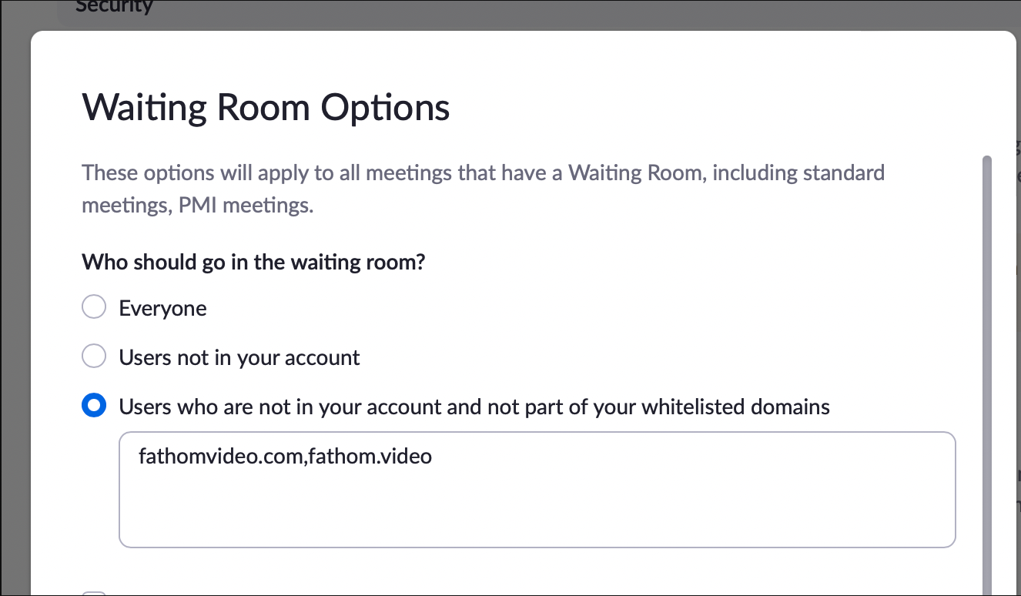Click the "Waiting Room Options" dialog title
The width and height of the screenshot is (1021, 596).
266,107
